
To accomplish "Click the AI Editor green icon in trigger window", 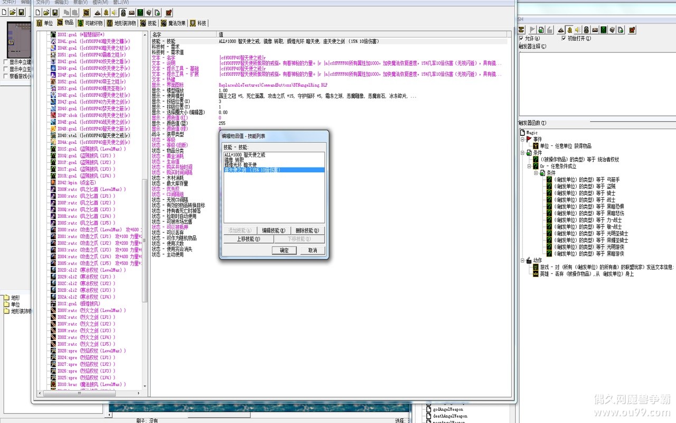I will 603,30.
